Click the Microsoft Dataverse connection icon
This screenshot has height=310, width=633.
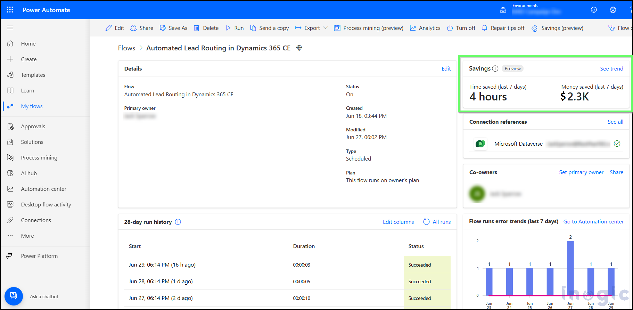point(480,144)
